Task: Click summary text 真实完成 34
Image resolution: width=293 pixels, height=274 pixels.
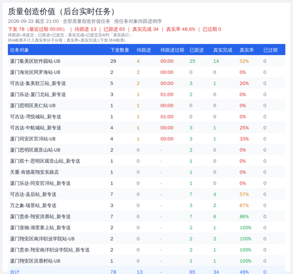Action: point(145,29)
